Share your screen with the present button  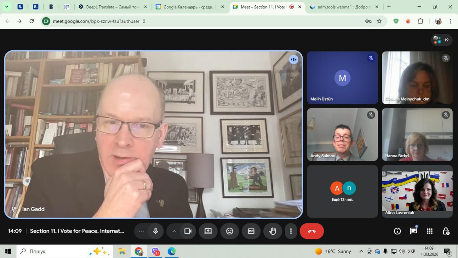tap(208, 231)
